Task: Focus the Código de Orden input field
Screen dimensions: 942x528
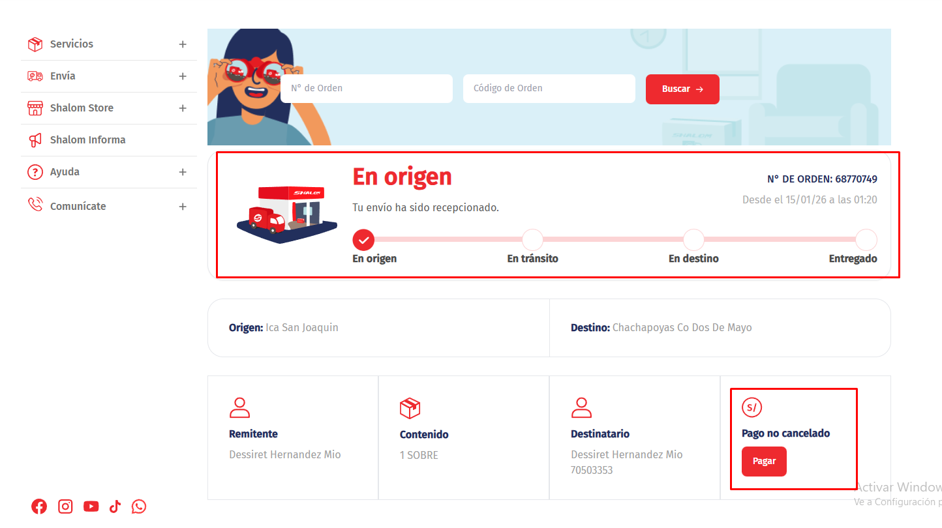Action: 549,89
